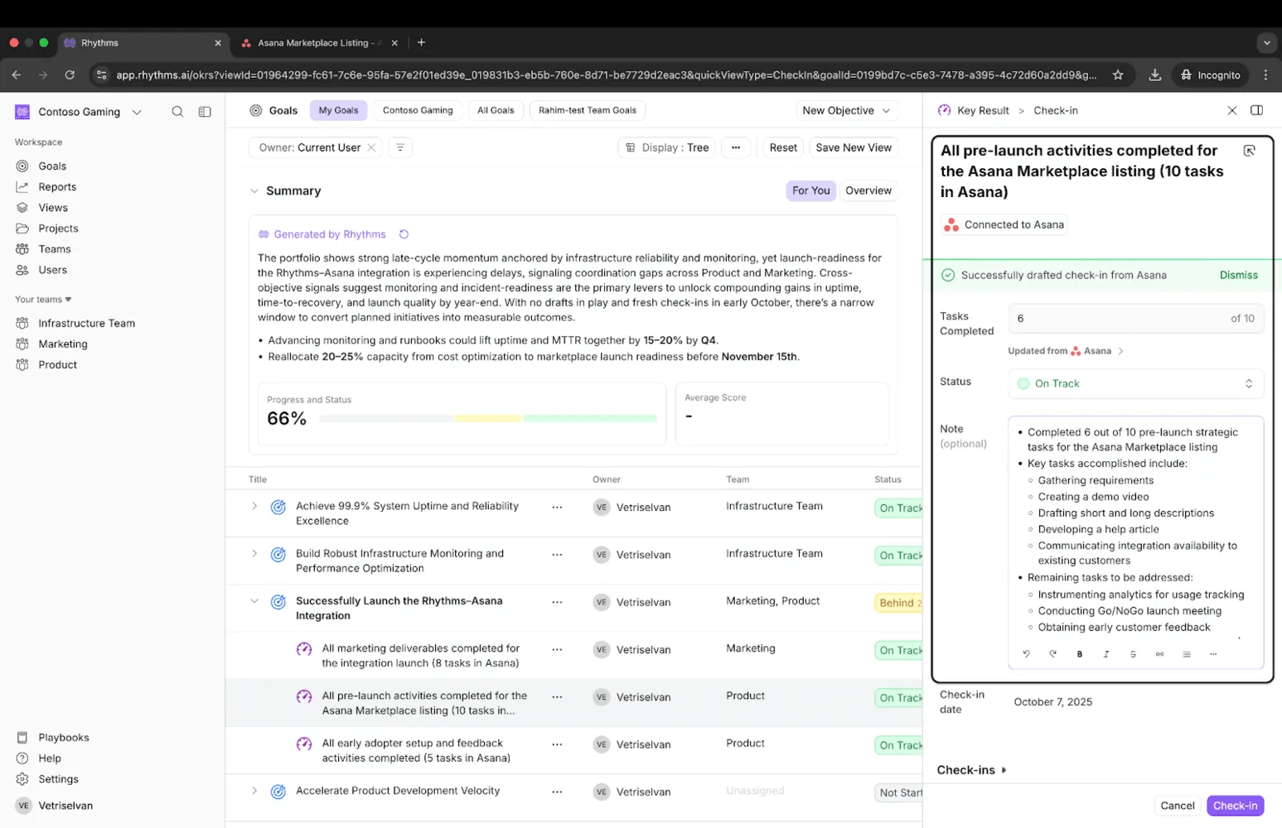This screenshot has height=828, width=1282.
Task: Click the search icon in the sidebar
Action: click(177, 112)
